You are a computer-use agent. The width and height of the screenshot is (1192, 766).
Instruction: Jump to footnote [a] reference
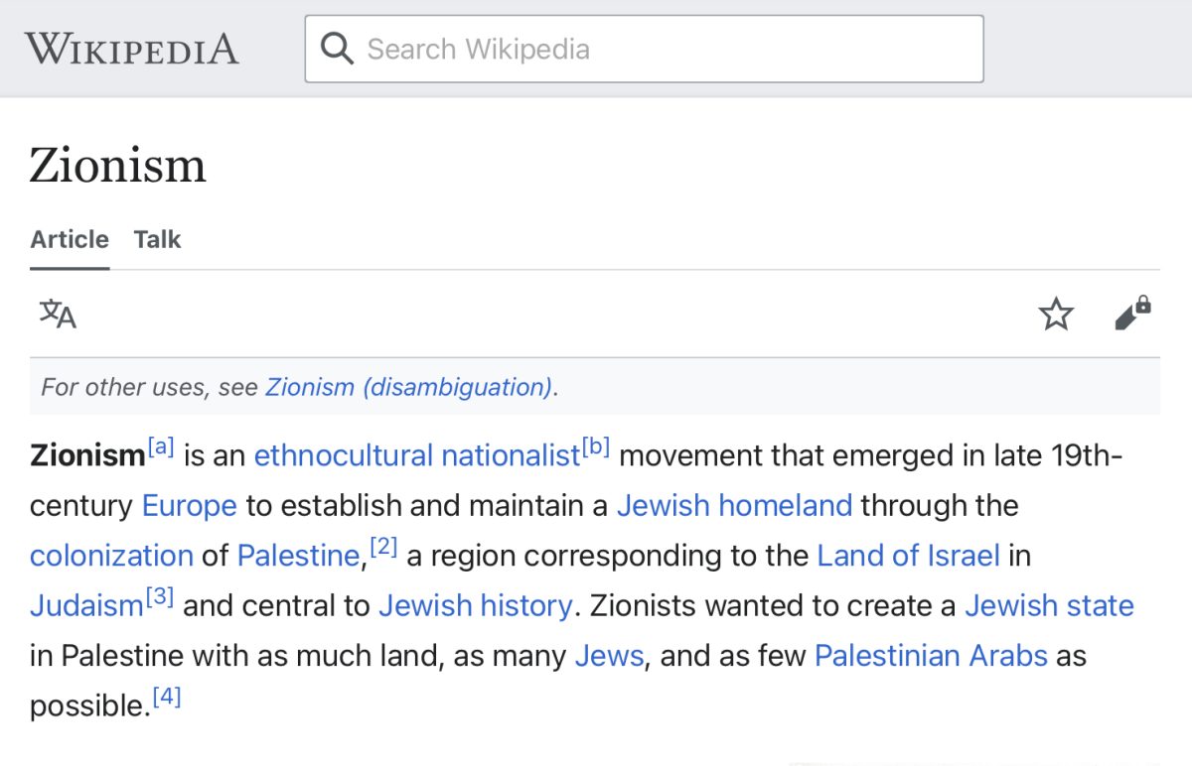(161, 447)
